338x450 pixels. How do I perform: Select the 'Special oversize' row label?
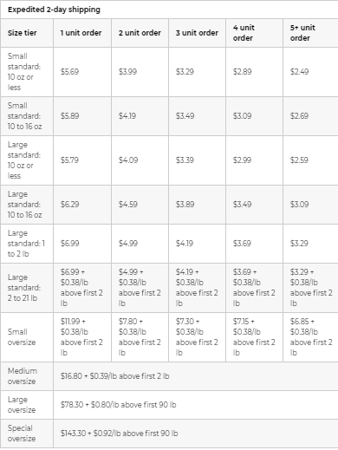[x=22, y=434]
